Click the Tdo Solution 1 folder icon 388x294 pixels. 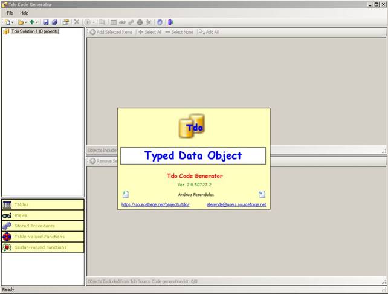pos(7,31)
